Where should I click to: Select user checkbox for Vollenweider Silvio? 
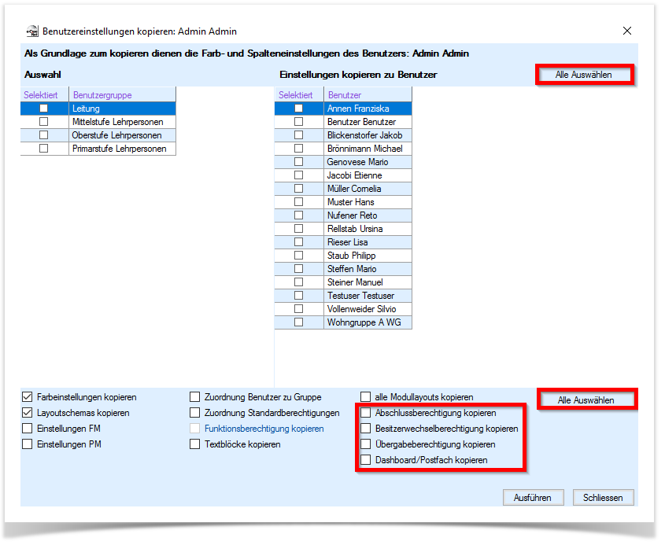tap(298, 309)
